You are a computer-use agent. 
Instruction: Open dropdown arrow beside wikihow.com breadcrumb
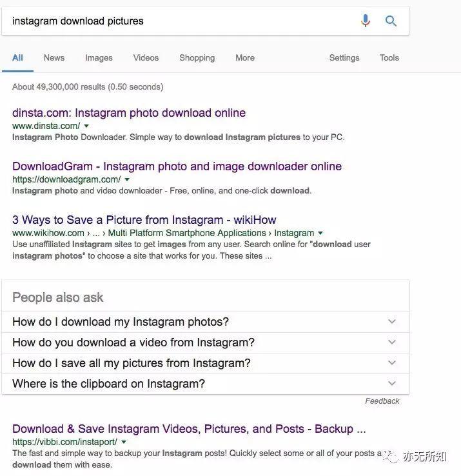point(320,233)
